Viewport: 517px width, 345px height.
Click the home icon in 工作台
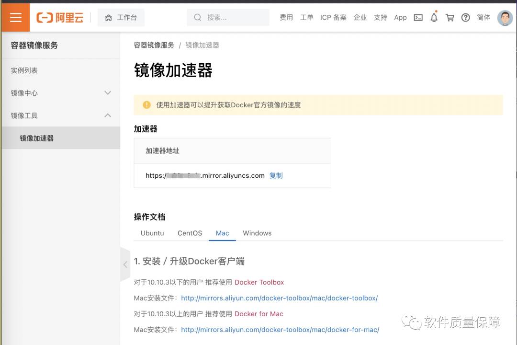pyautogui.click(x=109, y=18)
